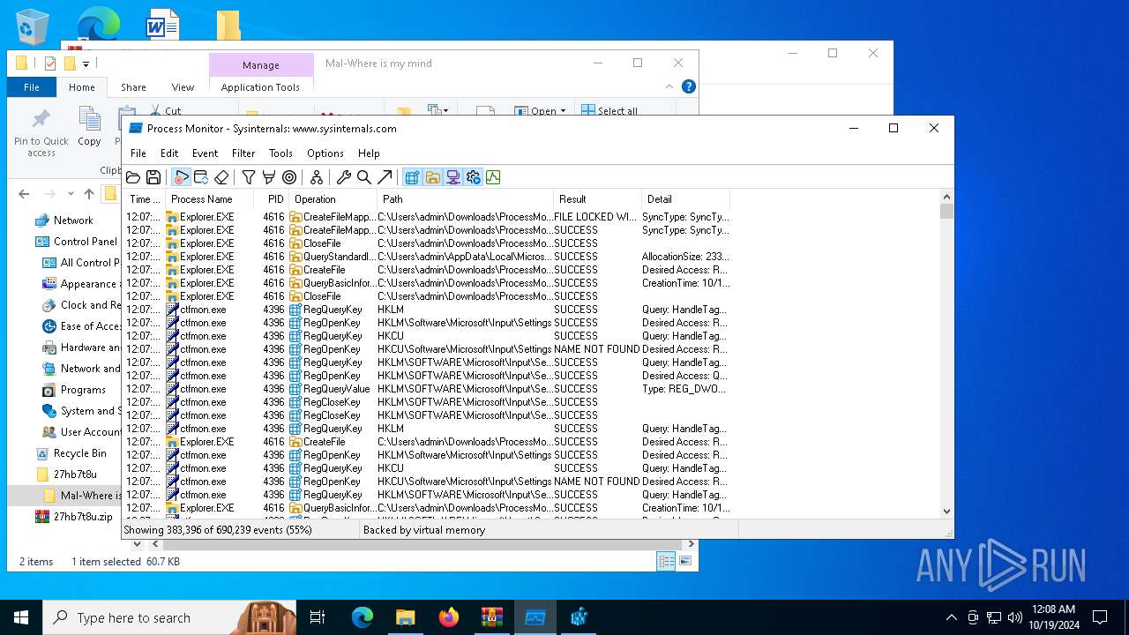The height and width of the screenshot is (635, 1129).
Task: Switch to the Home tab in File Explorer
Action: [x=82, y=87]
